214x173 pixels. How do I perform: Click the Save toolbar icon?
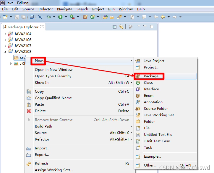(x=17, y=17)
